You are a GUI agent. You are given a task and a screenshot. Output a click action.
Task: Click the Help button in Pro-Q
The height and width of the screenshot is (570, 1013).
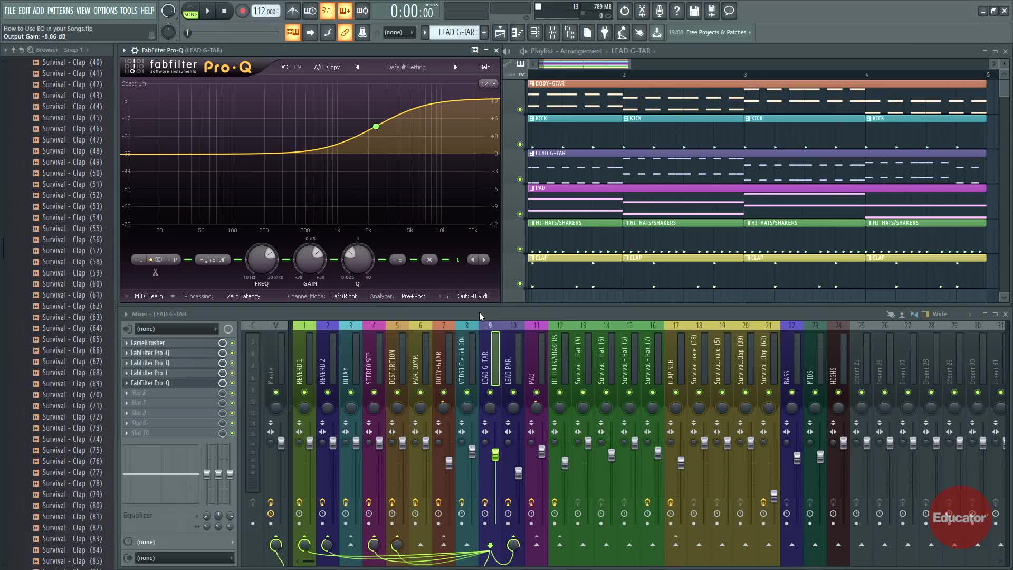coord(484,67)
